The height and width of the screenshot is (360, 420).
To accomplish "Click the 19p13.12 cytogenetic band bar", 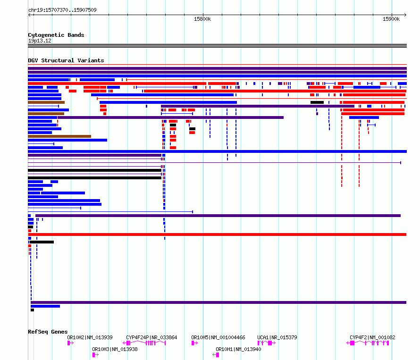I will [217, 46].
